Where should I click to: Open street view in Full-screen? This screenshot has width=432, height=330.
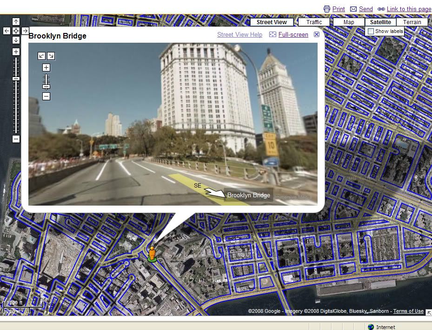pos(293,35)
